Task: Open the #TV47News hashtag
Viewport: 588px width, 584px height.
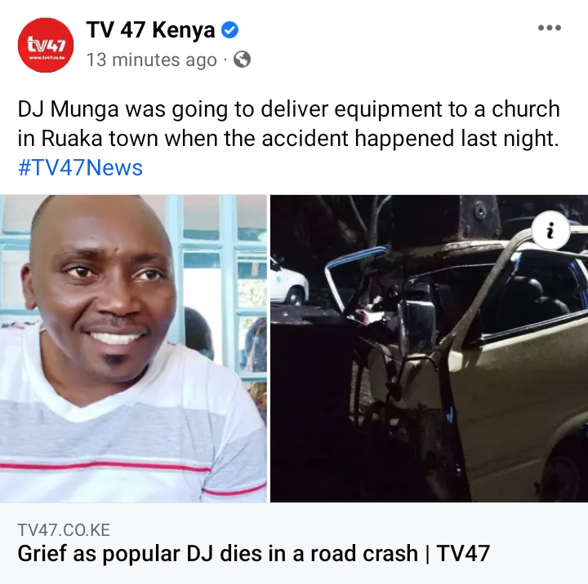Action: (80, 167)
